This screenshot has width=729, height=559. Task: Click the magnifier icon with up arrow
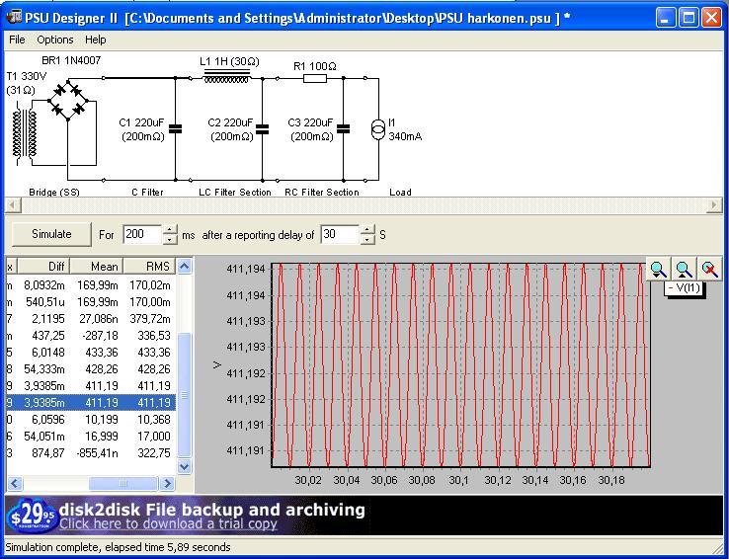click(684, 270)
